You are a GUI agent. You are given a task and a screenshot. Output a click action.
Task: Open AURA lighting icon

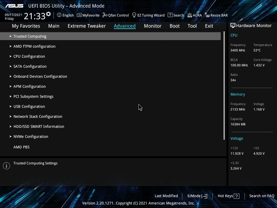coord(190,15)
